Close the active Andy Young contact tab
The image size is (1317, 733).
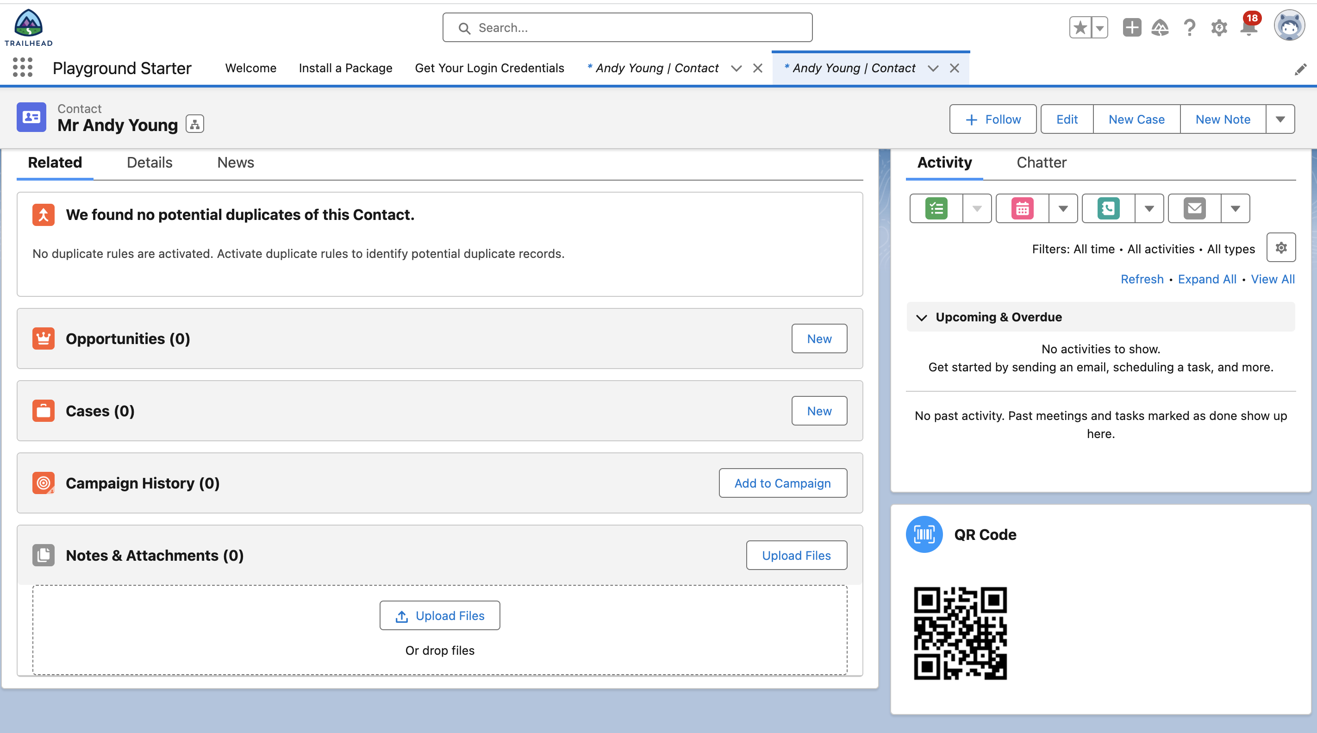tap(955, 68)
